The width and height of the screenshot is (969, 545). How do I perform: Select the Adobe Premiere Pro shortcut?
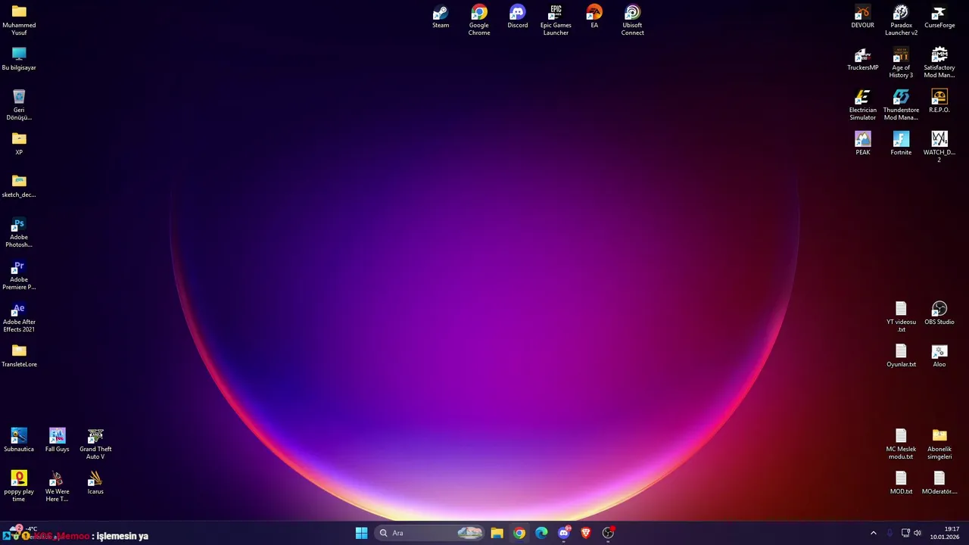pyautogui.click(x=19, y=275)
